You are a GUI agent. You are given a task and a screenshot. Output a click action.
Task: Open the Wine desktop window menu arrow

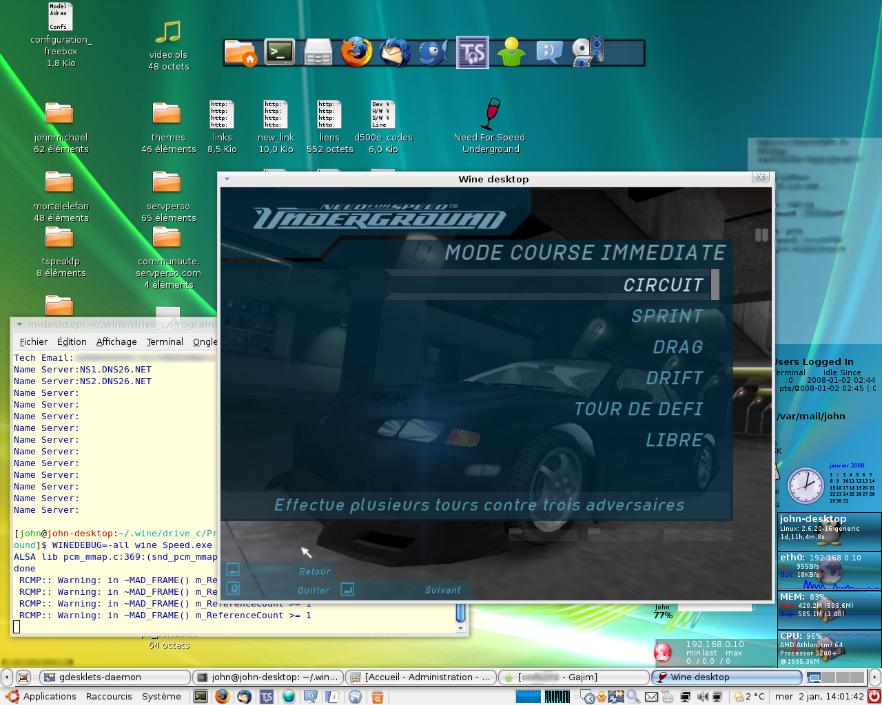(227, 179)
